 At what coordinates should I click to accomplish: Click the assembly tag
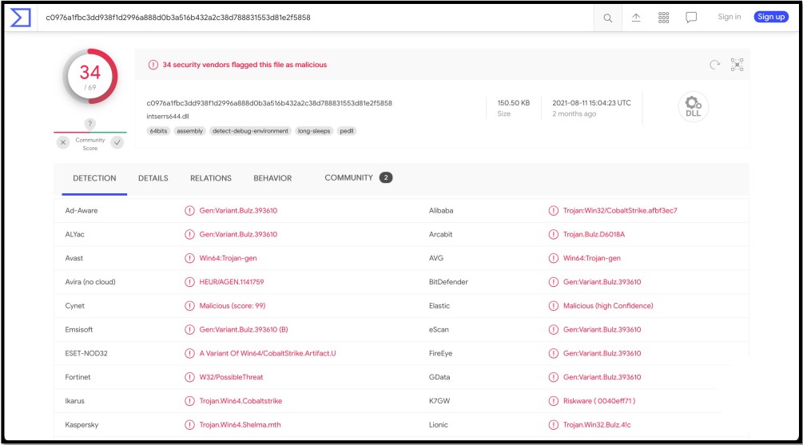[189, 131]
